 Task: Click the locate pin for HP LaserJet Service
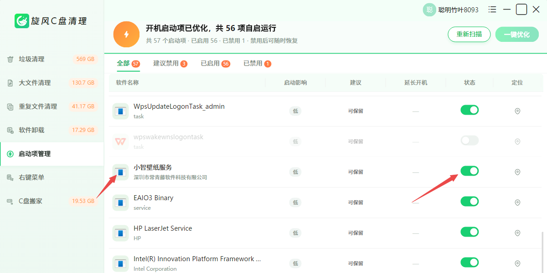coord(517,233)
